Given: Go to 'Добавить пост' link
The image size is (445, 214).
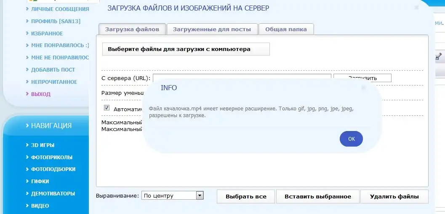Looking at the screenshot, I should (x=53, y=70).
